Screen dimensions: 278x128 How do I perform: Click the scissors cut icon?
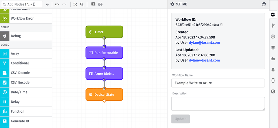click(x=75, y=5)
